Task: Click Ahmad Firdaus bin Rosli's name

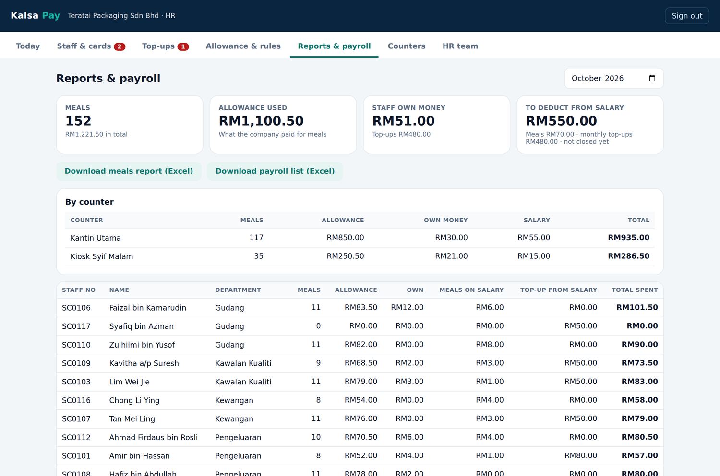Action: tap(154, 438)
